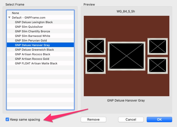Pick GNP Artisan Rococo Gold frame
Screen dimensions: 177x127
point(32,59)
